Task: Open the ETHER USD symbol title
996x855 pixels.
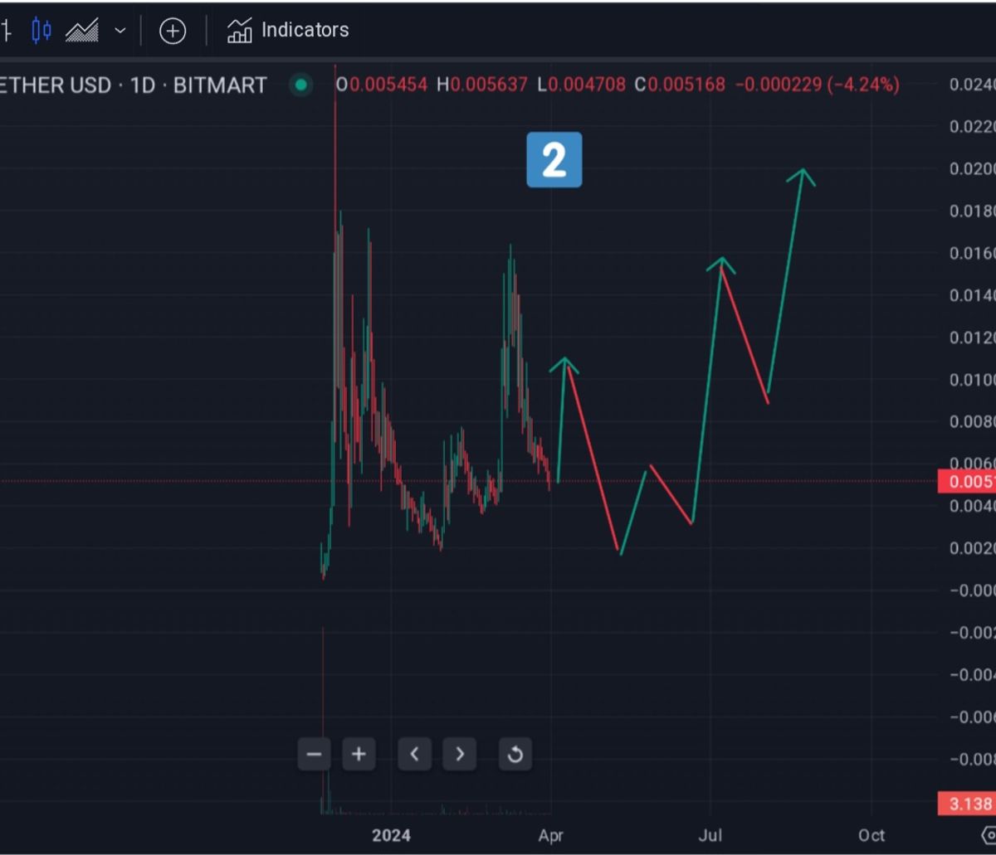Action: [x=55, y=85]
